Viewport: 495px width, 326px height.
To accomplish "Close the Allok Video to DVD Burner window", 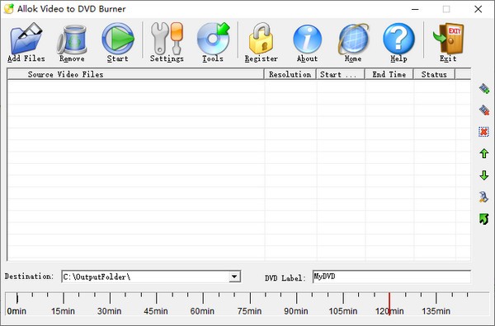I will pyautogui.click(x=478, y=9).
